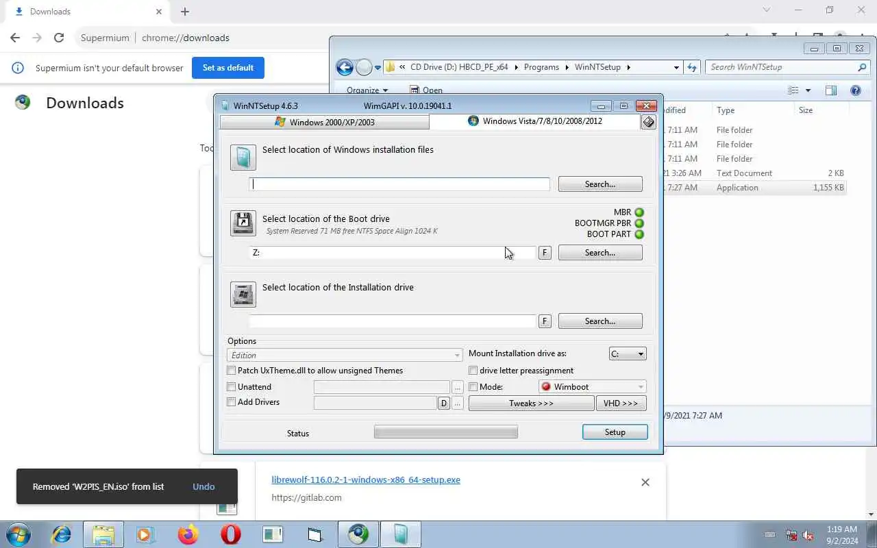Switch to Windows 2000/XP/2003 tab
877x548 pixels.
(325, 122)
